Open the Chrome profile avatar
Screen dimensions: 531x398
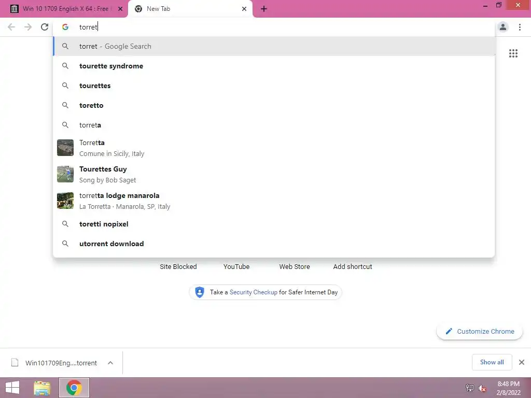click(503, 27)
